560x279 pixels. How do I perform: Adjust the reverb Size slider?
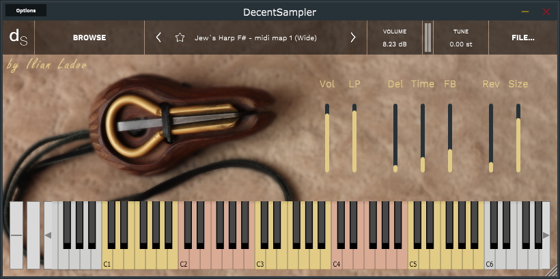pyautogui.click(x=518, y=138)
